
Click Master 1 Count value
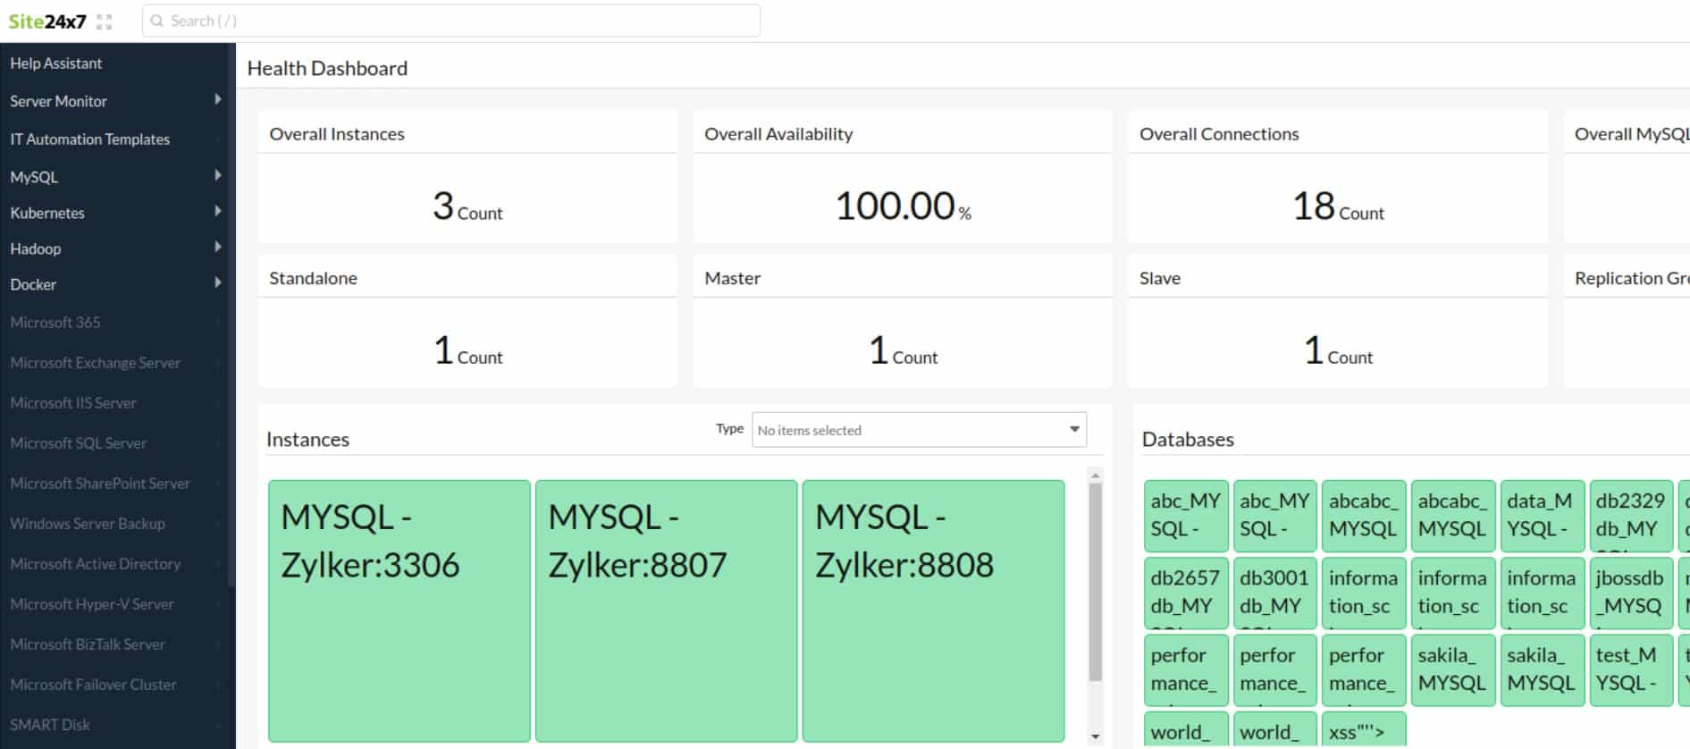point(903,350)
